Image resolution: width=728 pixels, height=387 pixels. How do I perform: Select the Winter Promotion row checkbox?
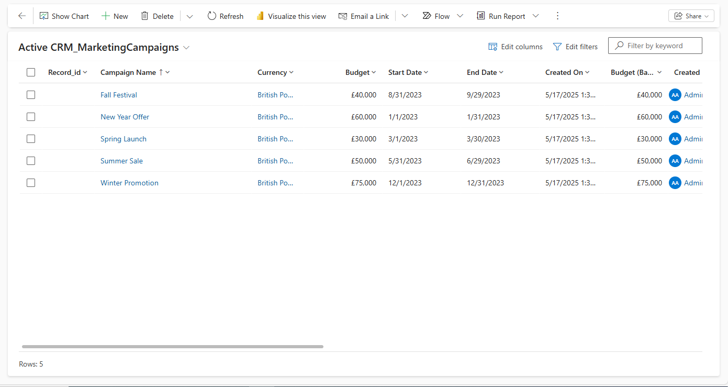tap(31, 183)
